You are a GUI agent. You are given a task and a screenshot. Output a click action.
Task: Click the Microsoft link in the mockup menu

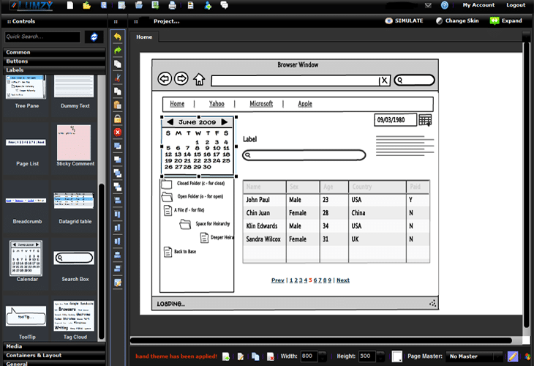[x=261, y=104]
